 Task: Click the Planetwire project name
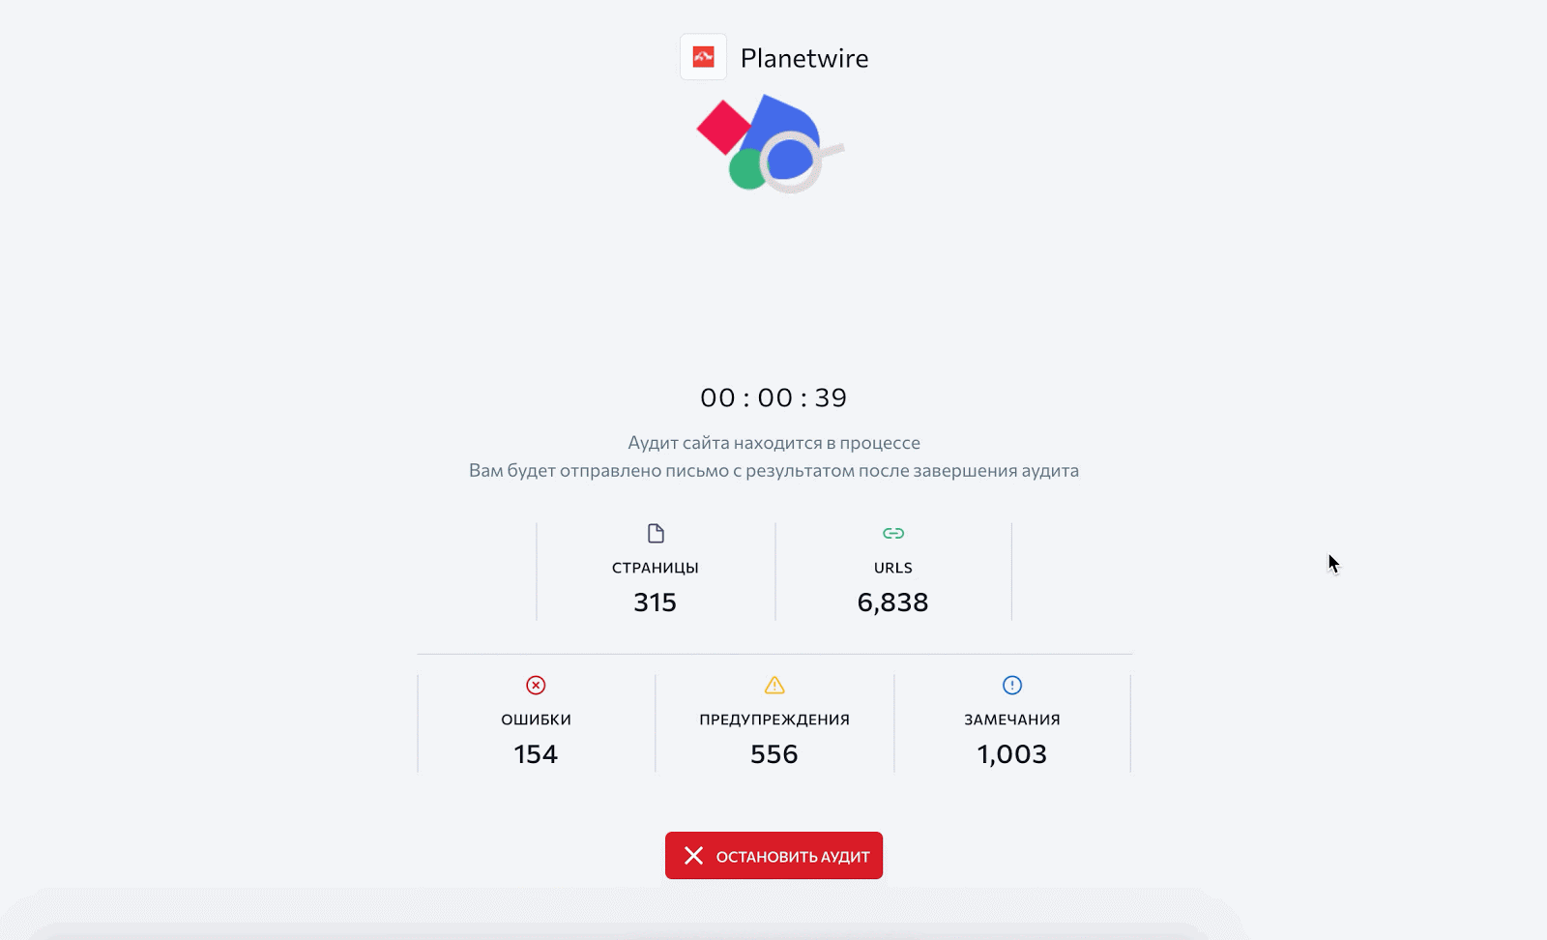804,59
